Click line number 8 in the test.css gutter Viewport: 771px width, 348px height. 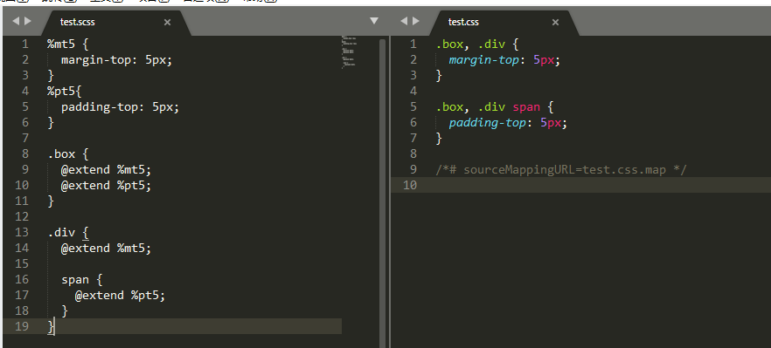(x=413, y=154)
